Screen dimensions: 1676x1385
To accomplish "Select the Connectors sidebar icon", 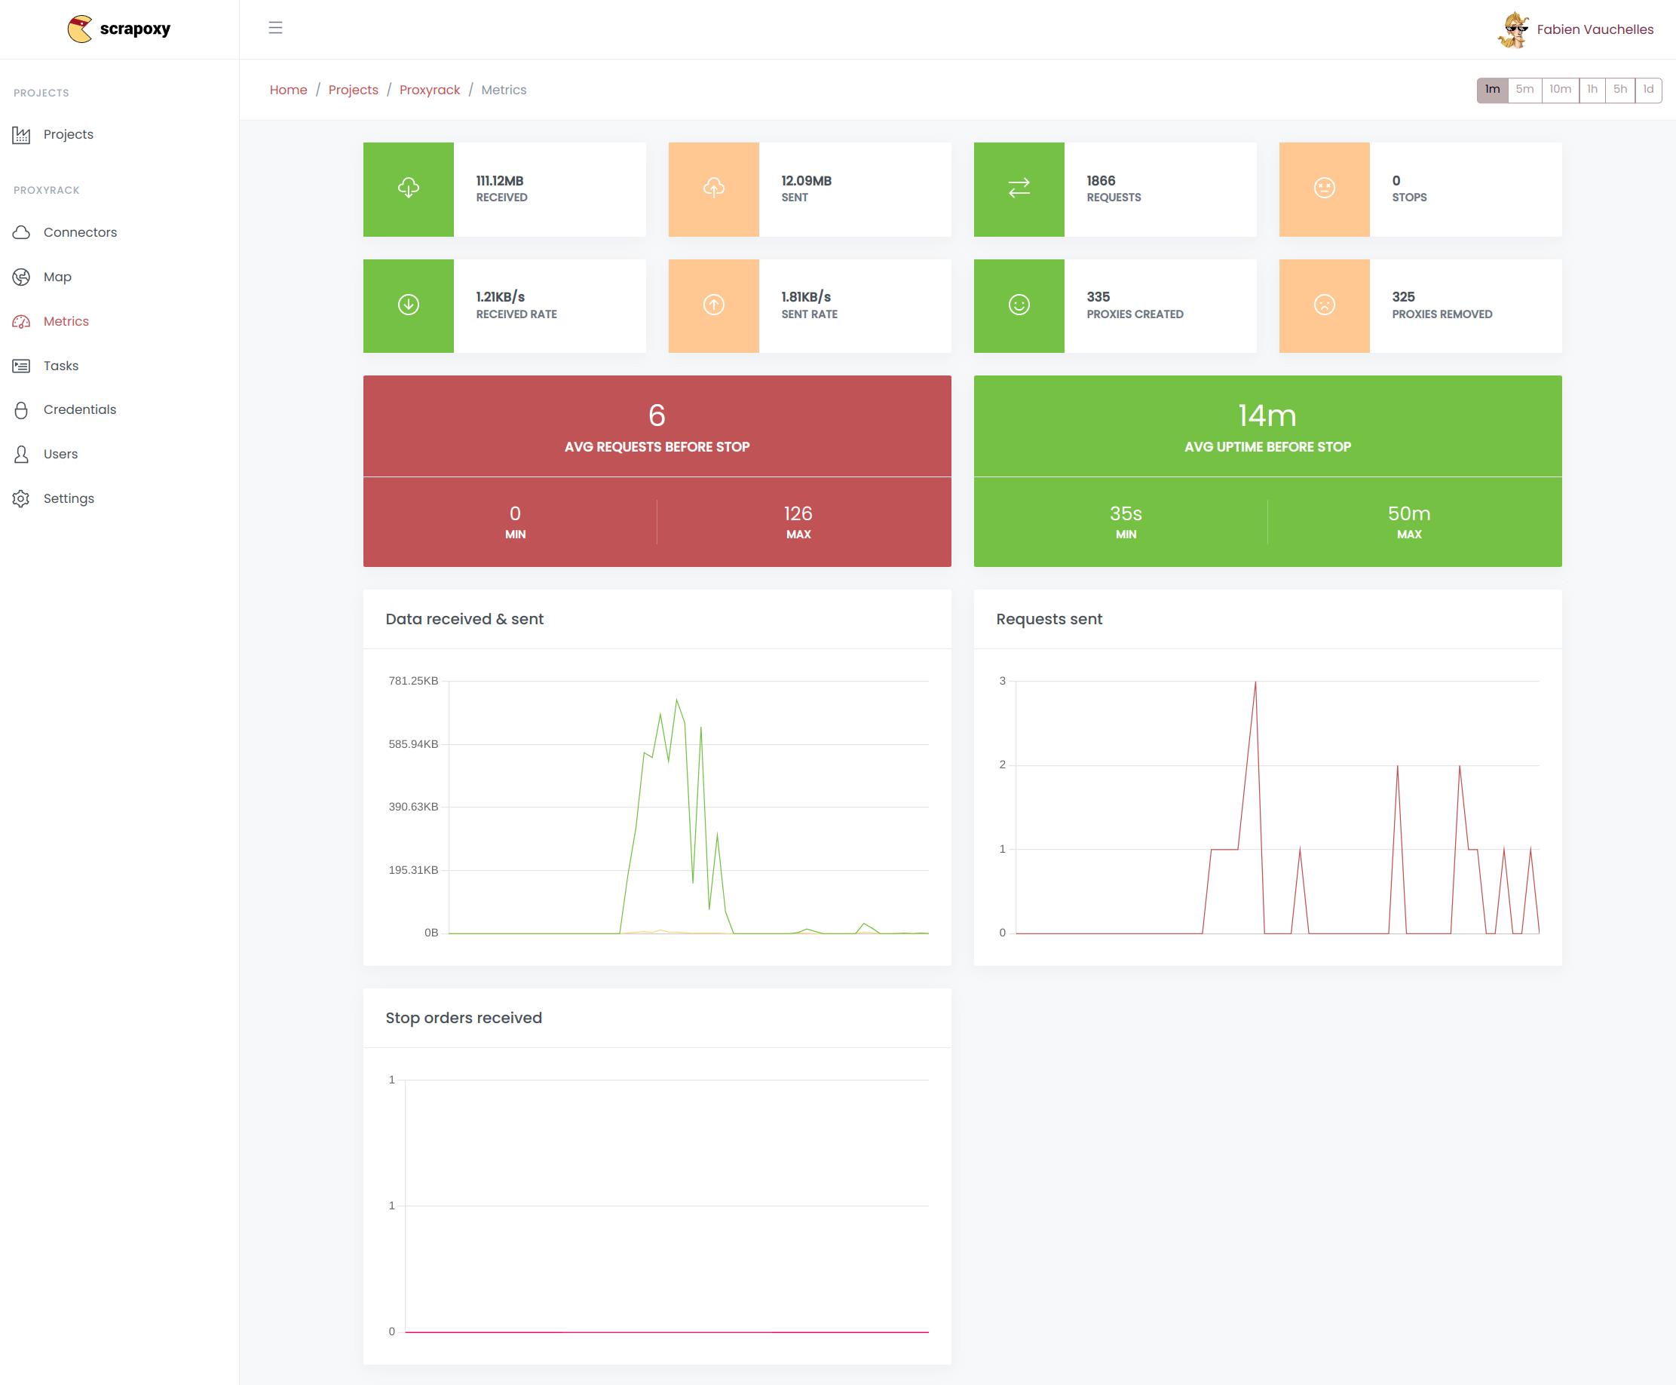I will point(22,232).
